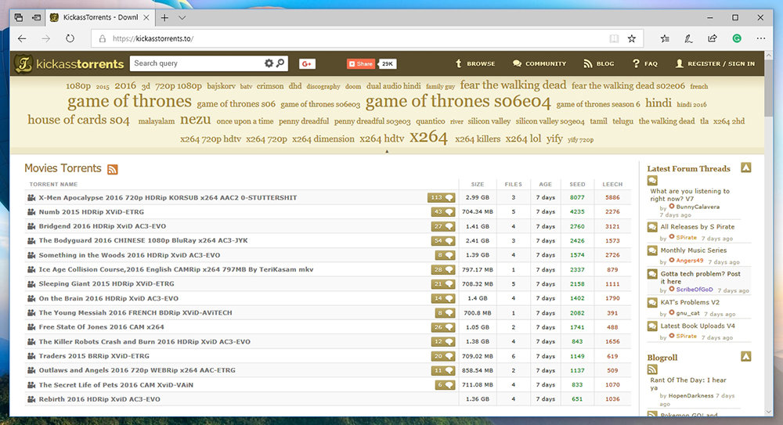This screenshot has width=783, height=425.
Task: Open BunnyCalavera user profile
Action: click(698, 207)
